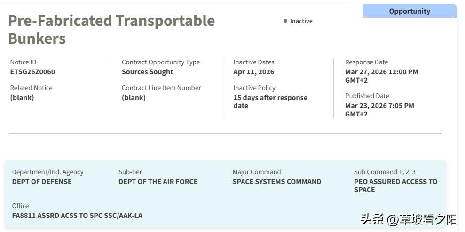This screenshot has width=465, height=232.
Task: Click the Contract Opportunity Type label
Action: [161, 62]
